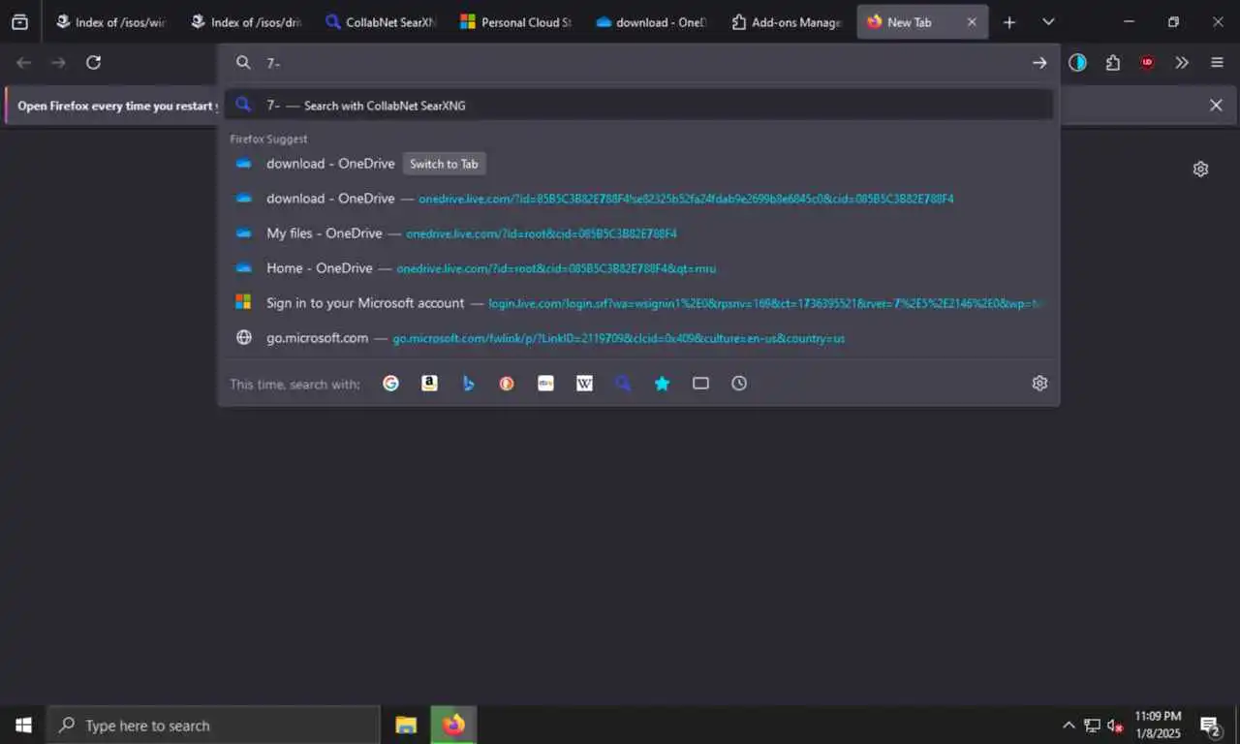Search in Bookmarks star icon
1240x744 pixels.
(x=662, y=384)
